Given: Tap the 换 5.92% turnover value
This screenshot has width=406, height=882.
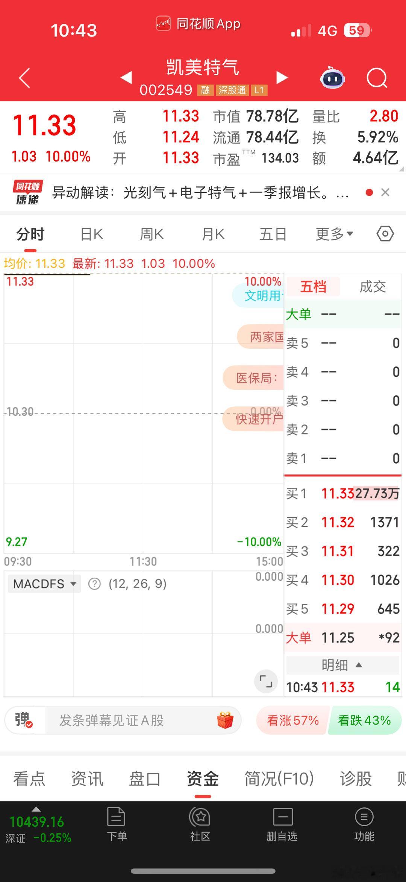Looking at the screenshot, I should pos(377,137).
